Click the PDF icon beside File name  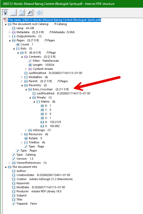pyautogui.click(x=5, y=20)
